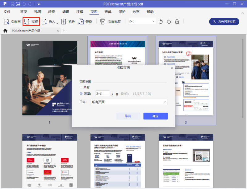Expand the 子集 所有页面 dropdown
247x189 pixels.
(x=129, y=102)
